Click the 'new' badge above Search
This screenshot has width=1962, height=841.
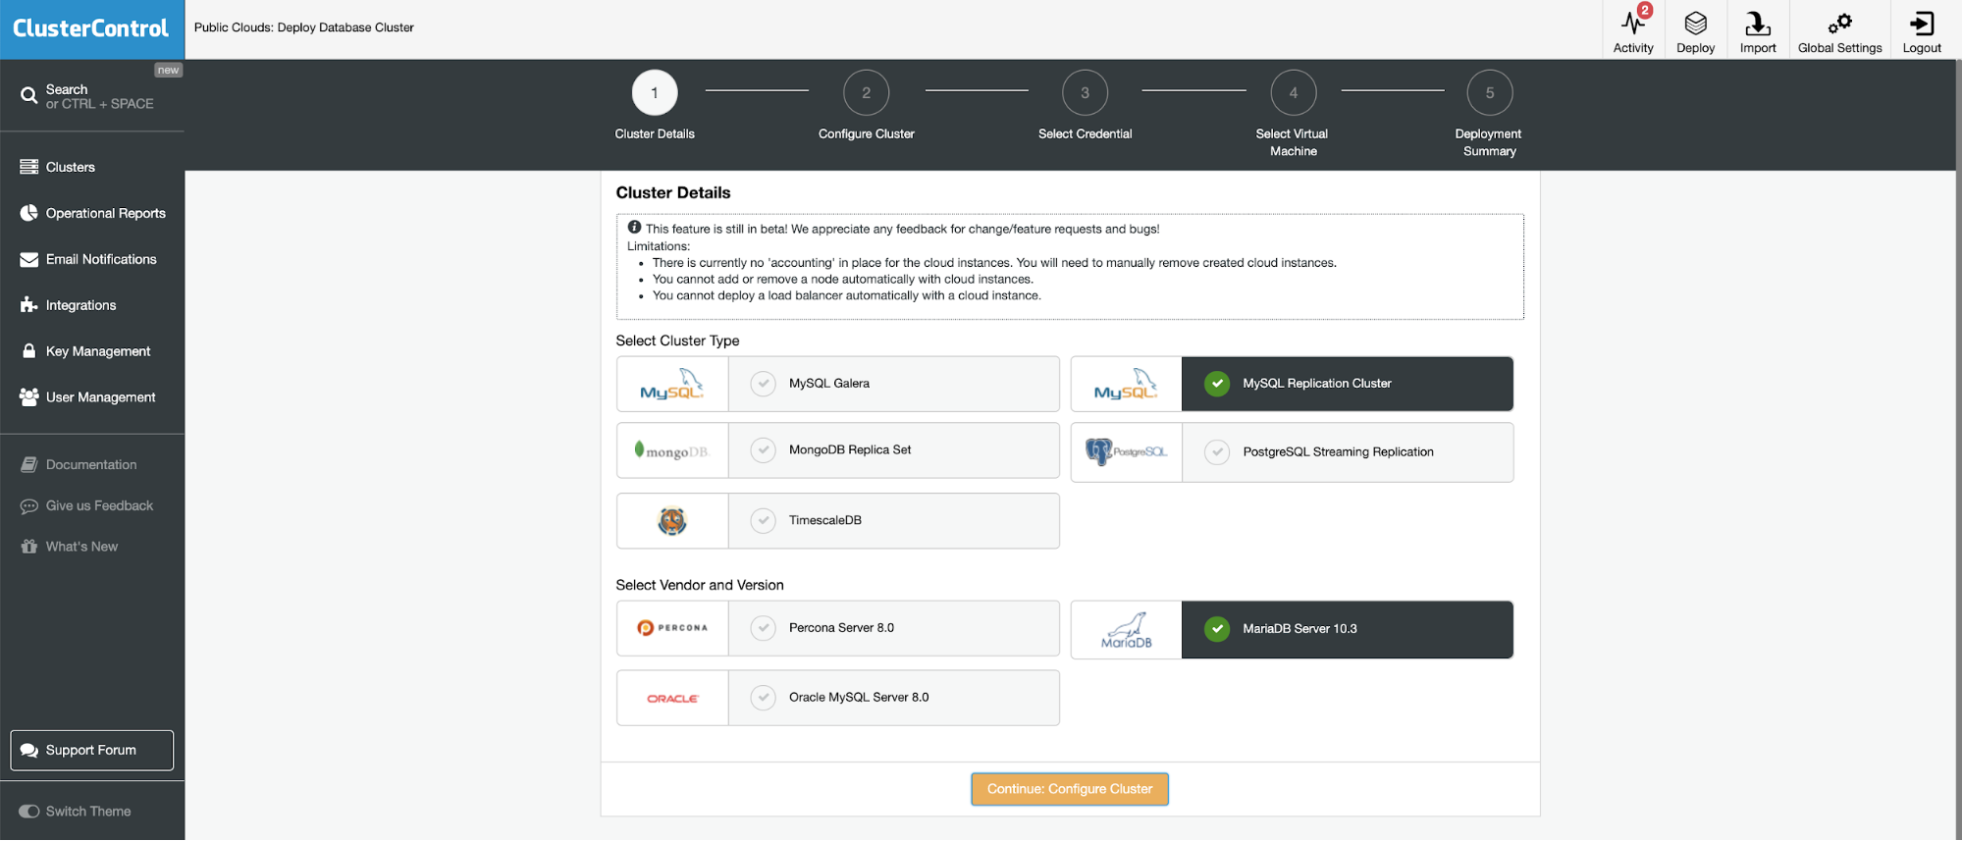169,70
